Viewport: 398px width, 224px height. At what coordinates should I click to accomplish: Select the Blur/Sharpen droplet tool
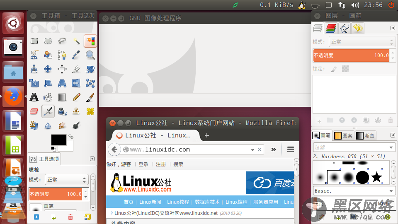tap(48, 125)
